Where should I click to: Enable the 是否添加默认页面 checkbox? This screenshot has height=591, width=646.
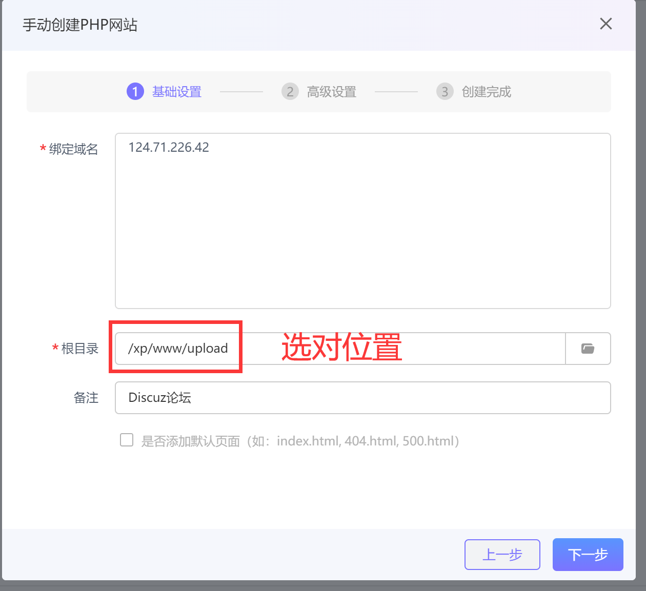click(127, 440)
